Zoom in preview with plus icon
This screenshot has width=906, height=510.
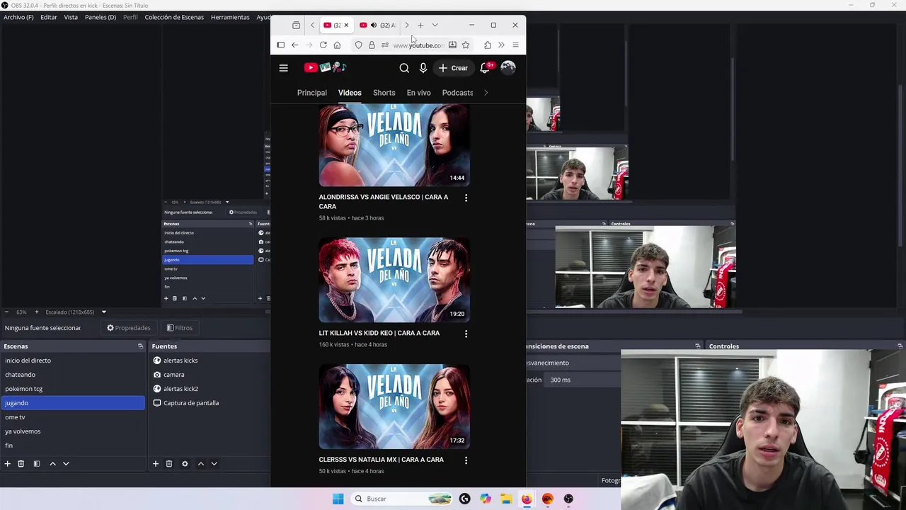[37, 312]
